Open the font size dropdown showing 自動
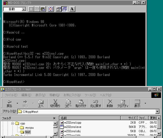163x138 pixels. click(24, 9)
